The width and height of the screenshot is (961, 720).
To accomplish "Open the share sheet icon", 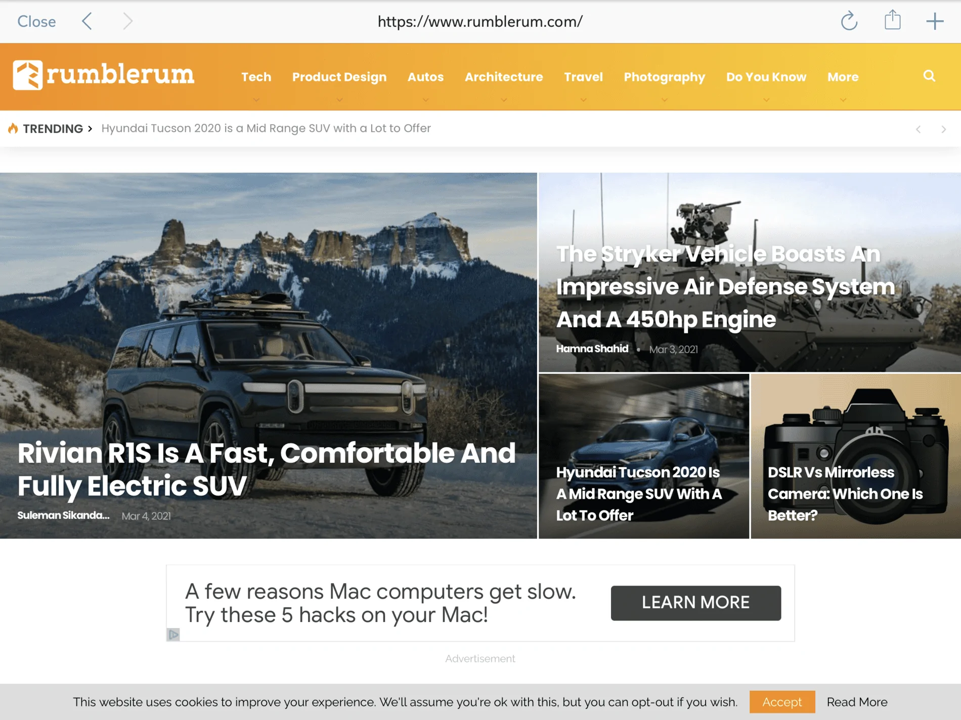I will [x=893, y=20].
